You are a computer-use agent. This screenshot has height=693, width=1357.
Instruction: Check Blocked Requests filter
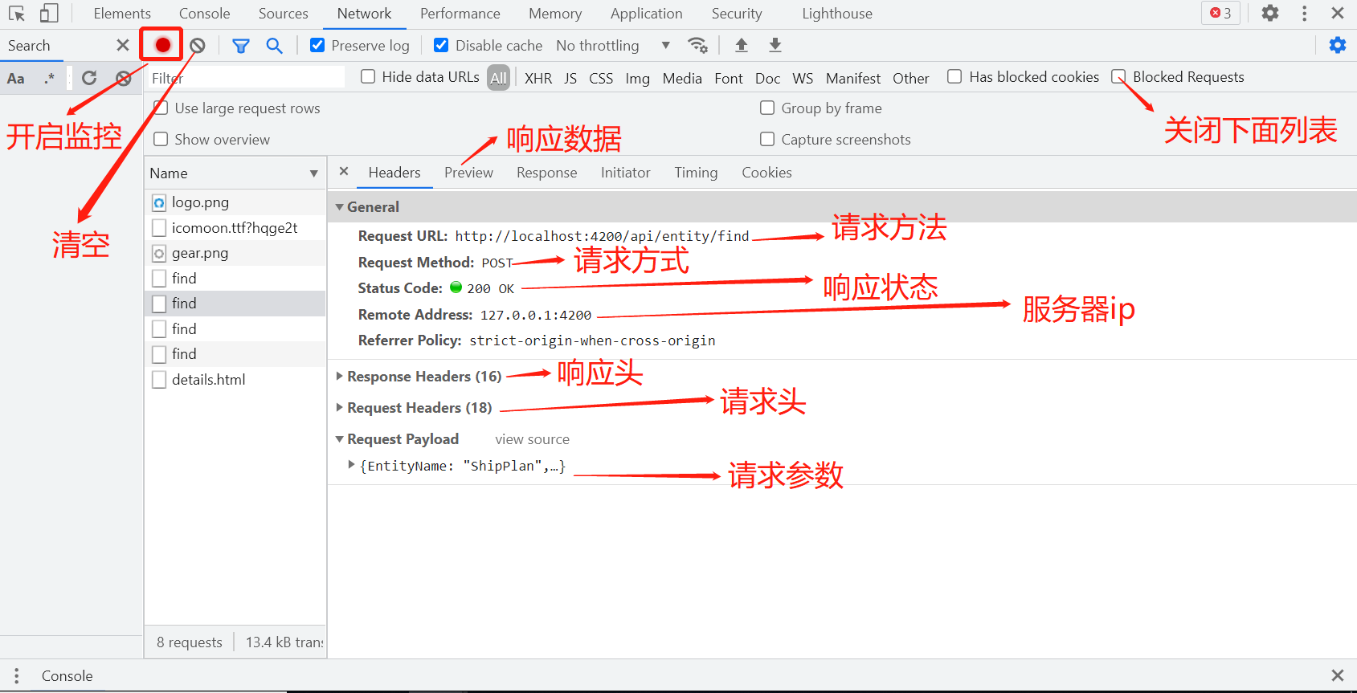pos(1118,76)
